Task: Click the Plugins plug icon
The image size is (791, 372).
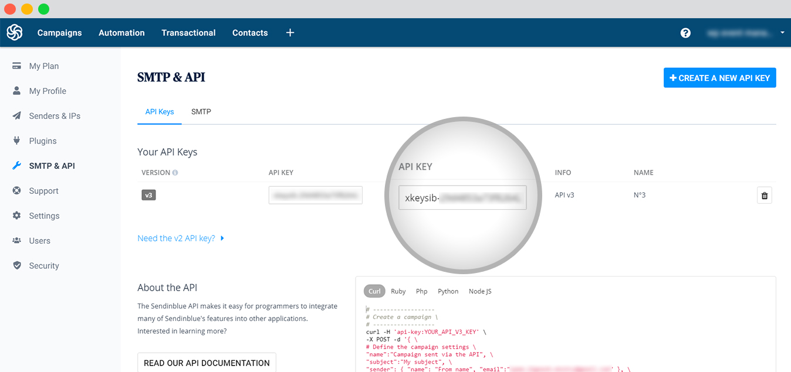Action: [17, 141]
